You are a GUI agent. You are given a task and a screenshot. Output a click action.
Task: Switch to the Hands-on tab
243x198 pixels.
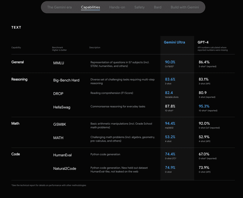pyautogui.click(x=117, y=7)
